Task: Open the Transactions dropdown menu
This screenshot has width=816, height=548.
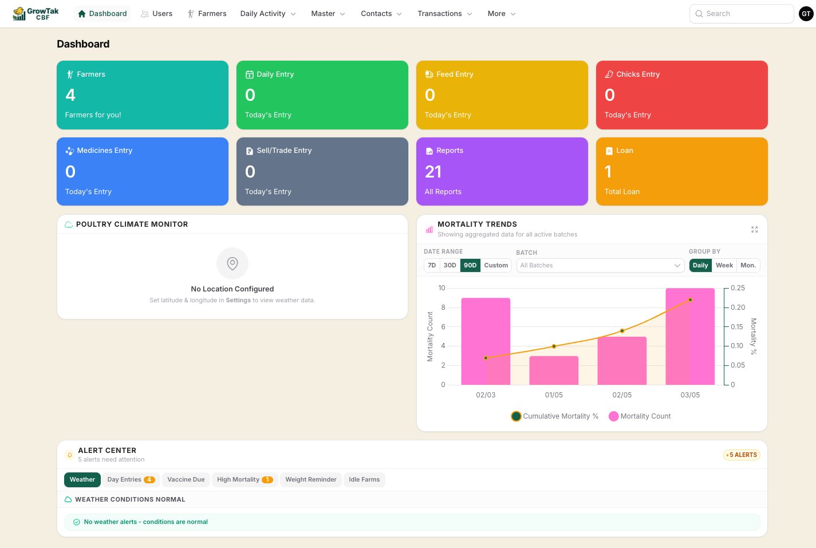Action: (445, 14)
